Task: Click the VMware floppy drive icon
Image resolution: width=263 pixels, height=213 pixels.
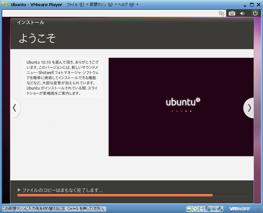Action: click(201, 209)
